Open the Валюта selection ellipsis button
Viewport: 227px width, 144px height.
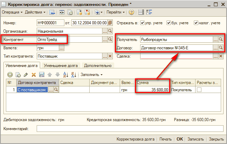[62, 48]
